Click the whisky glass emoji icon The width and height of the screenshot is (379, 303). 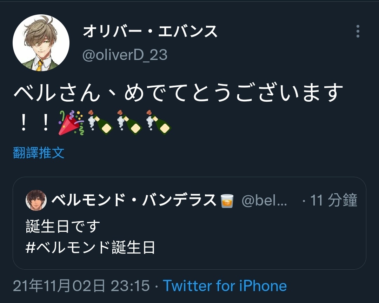227,201
